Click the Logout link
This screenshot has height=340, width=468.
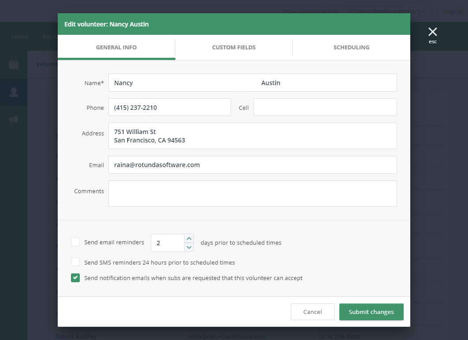[453, 11]
